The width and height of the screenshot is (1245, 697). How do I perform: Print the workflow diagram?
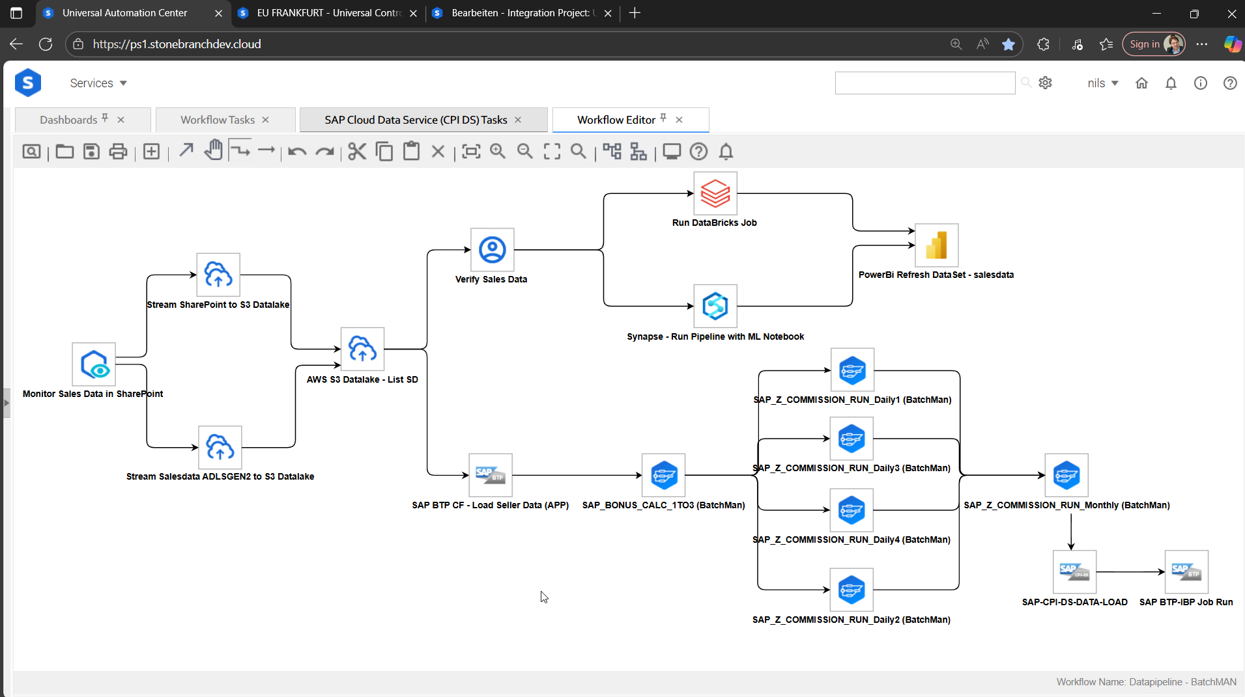118,152
